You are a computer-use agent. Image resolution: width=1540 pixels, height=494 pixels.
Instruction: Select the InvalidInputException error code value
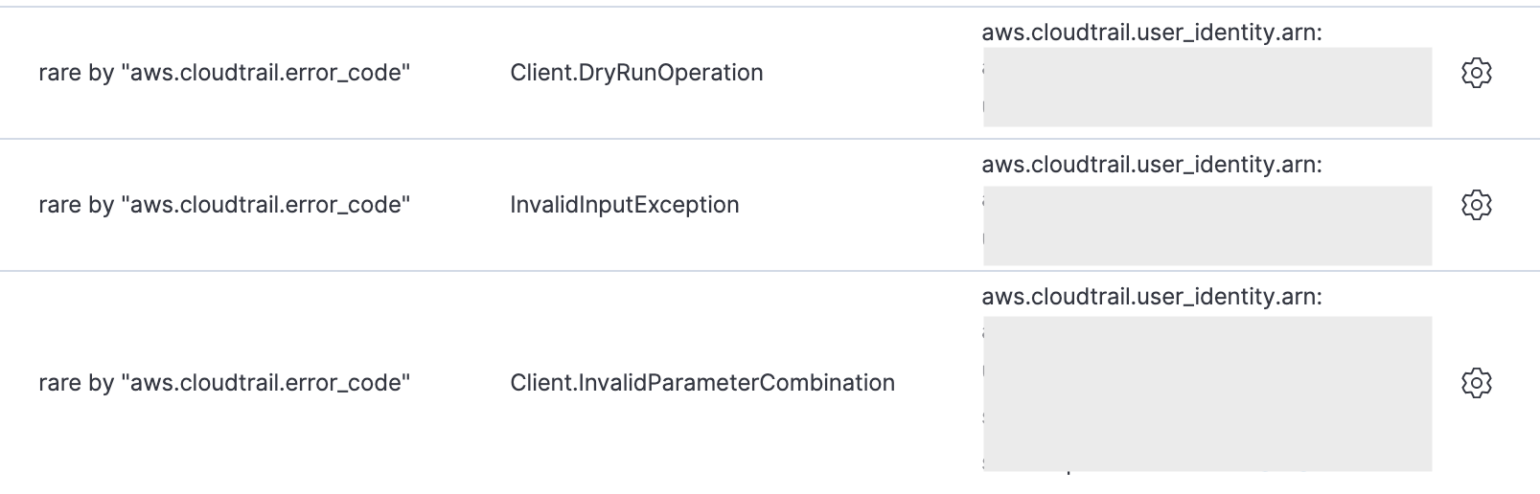tap(625, 205)
